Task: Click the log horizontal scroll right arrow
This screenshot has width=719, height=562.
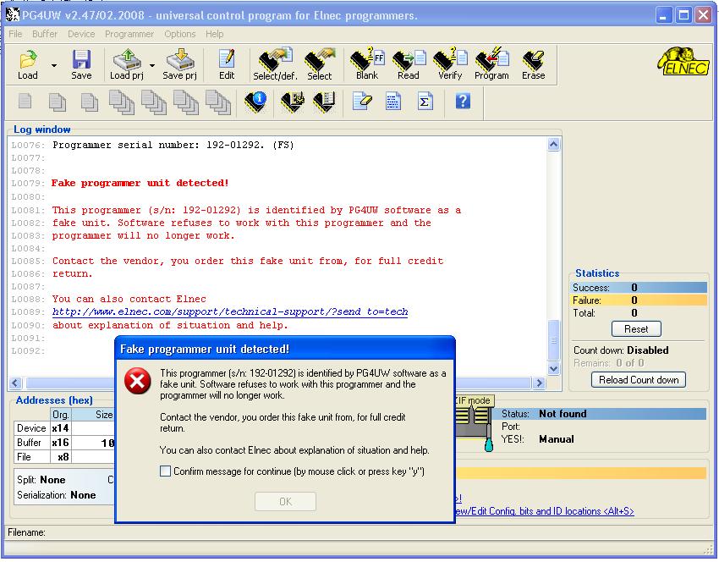Action: point(540,383)
